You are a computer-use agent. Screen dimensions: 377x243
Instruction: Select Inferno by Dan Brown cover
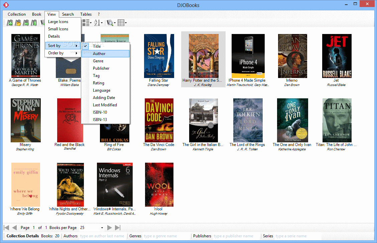tap(292, 56)
